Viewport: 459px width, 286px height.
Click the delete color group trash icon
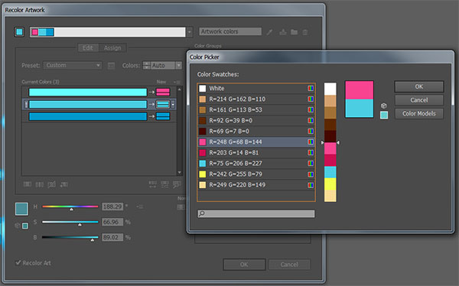pos(305,32)
